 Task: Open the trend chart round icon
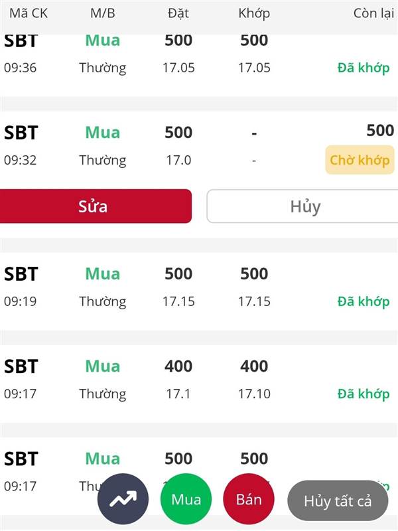pyautogui.click(x=123, y=499)
